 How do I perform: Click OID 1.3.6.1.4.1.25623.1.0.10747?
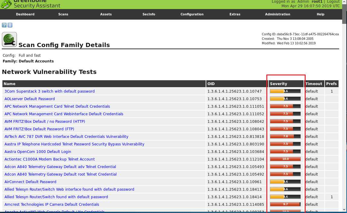point(235,91)
